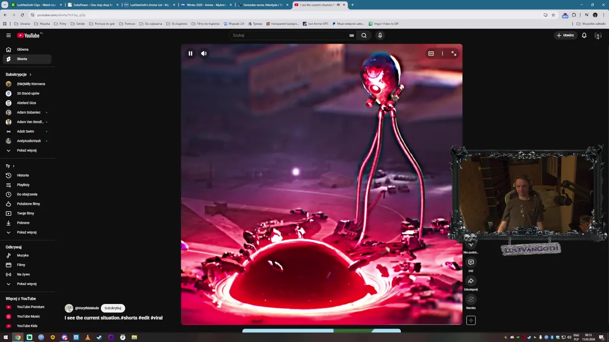Switch to Winter 2026 Anime tab
The width and height of the screenshot is (609, 342).
click(206, 5)
